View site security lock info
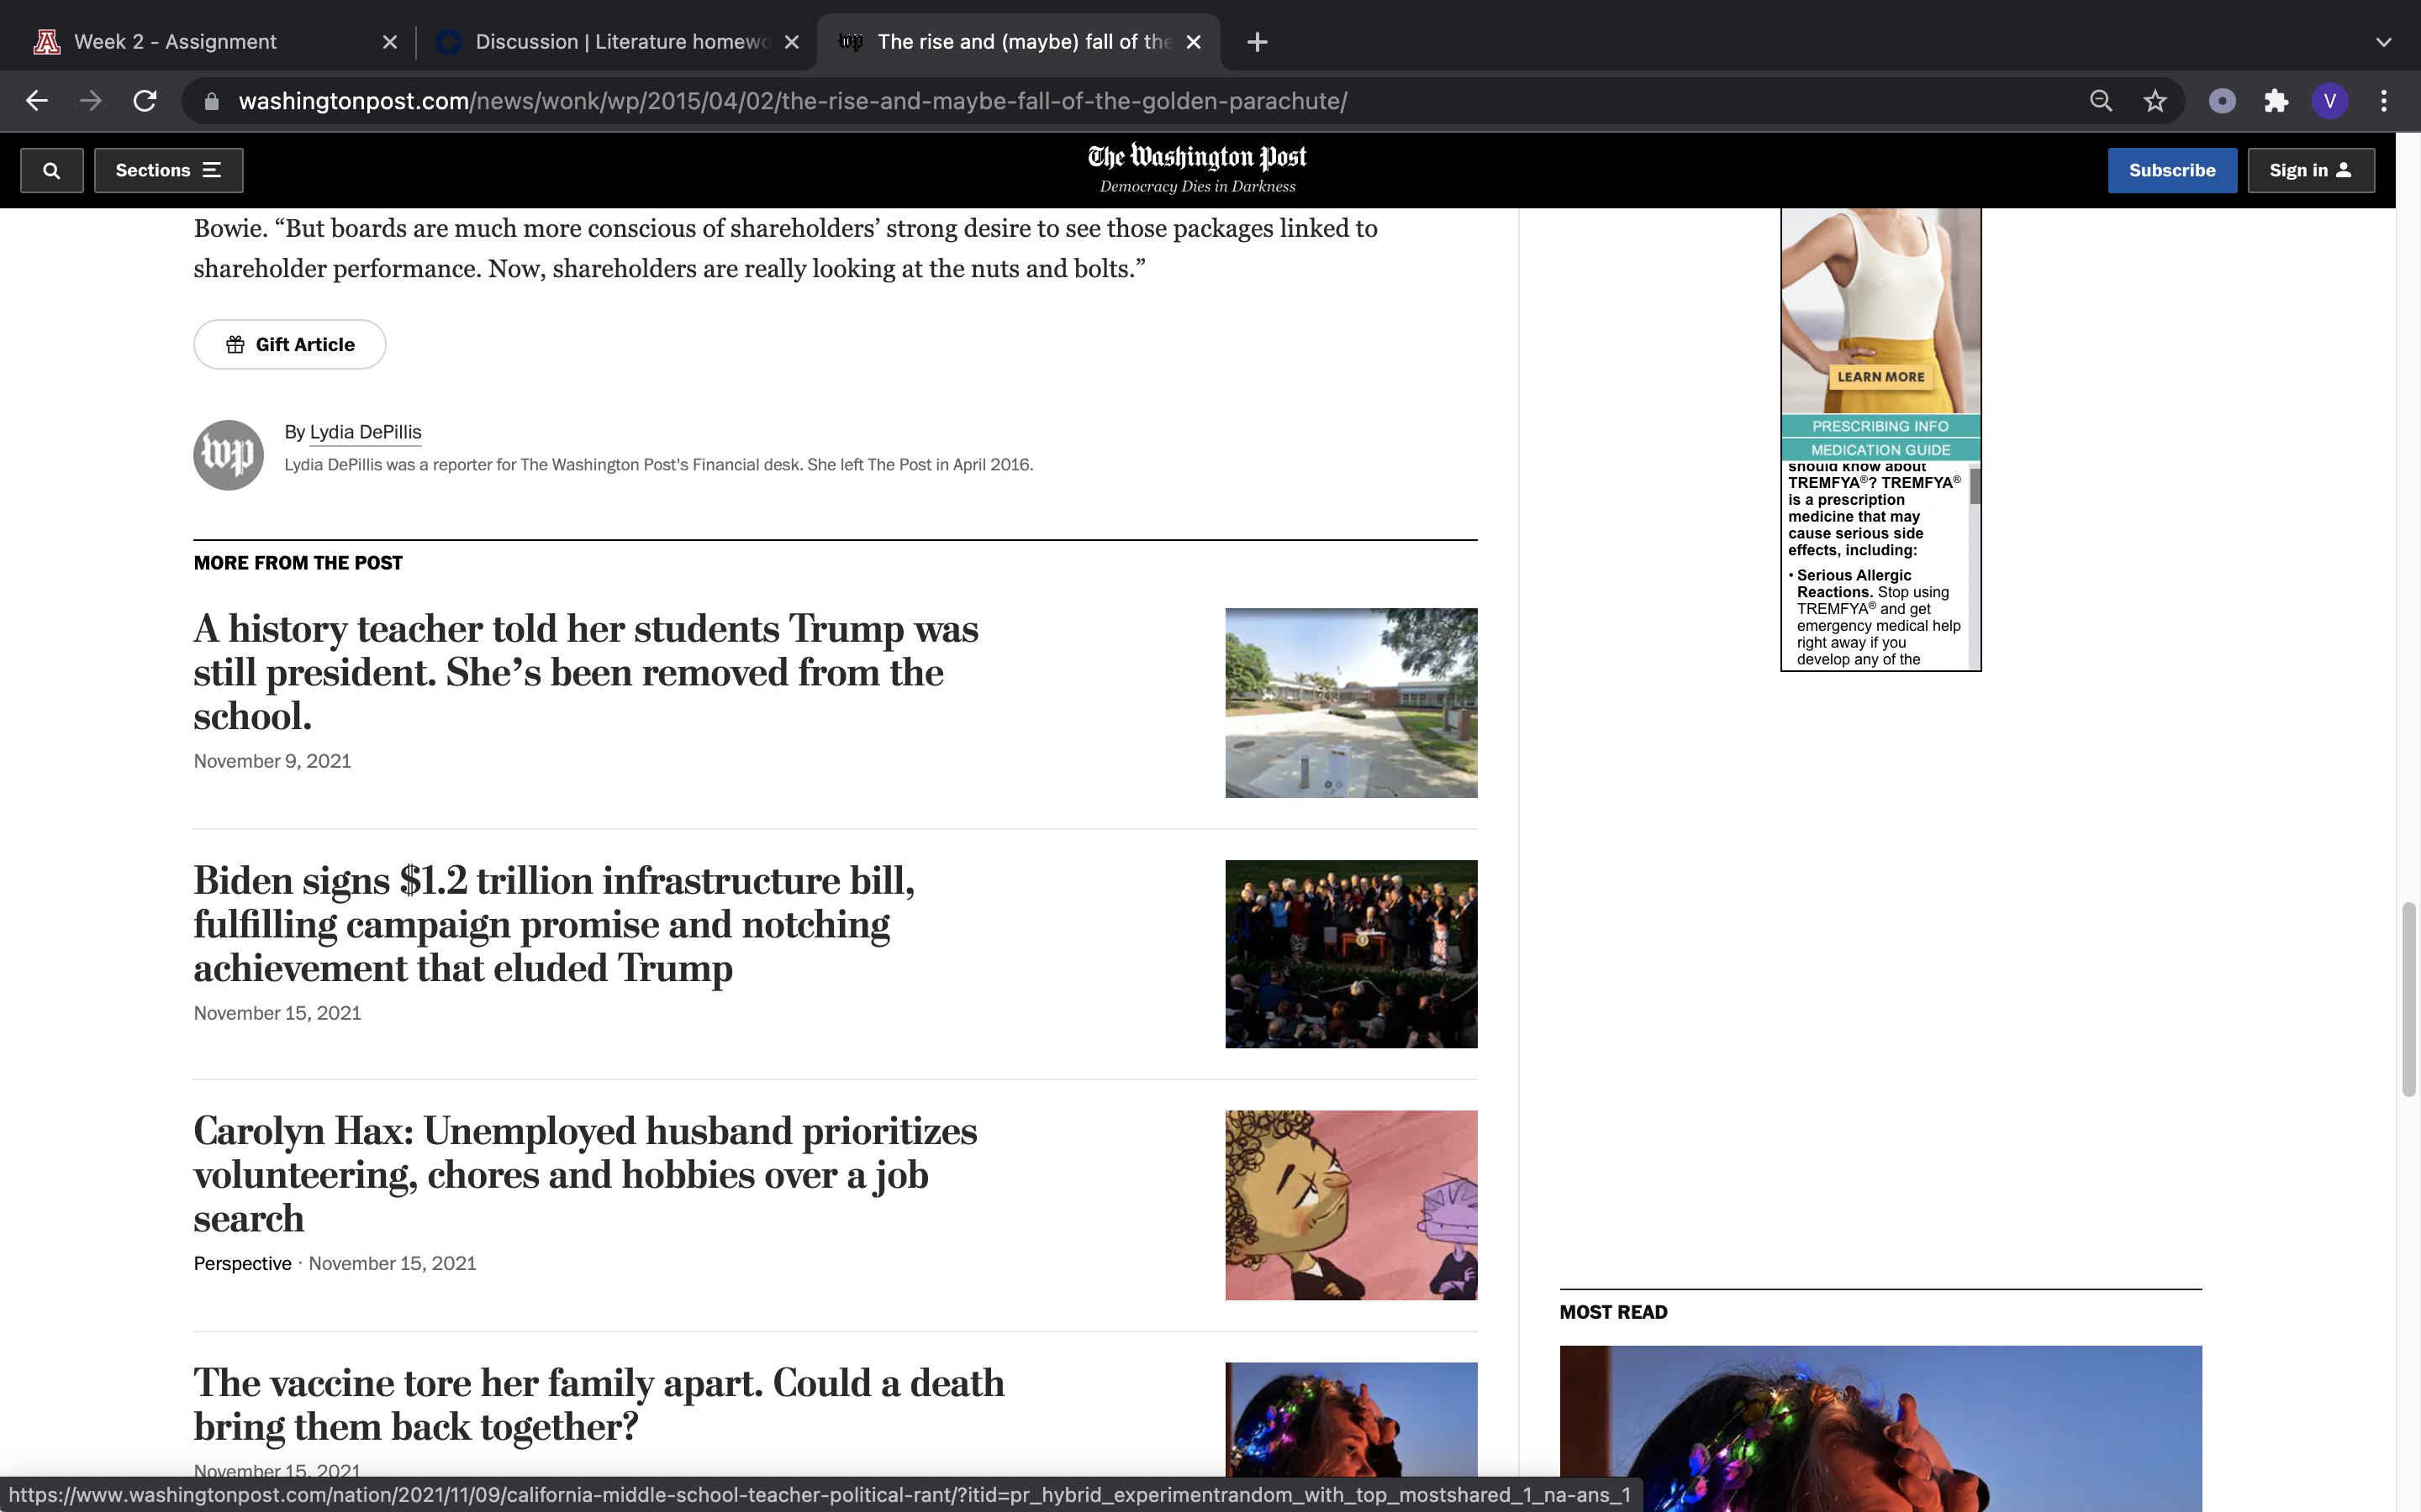 tap(211, 101)
